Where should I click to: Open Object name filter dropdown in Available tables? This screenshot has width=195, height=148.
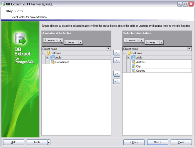click(108, 49)
